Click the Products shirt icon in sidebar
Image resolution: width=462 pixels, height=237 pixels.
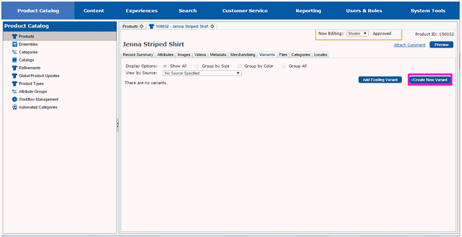tap(15, 36)
